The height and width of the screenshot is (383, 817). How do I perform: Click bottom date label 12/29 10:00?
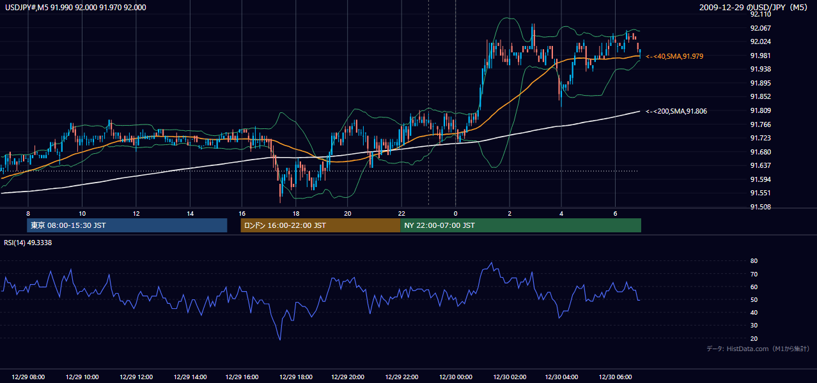coord(82,377)
